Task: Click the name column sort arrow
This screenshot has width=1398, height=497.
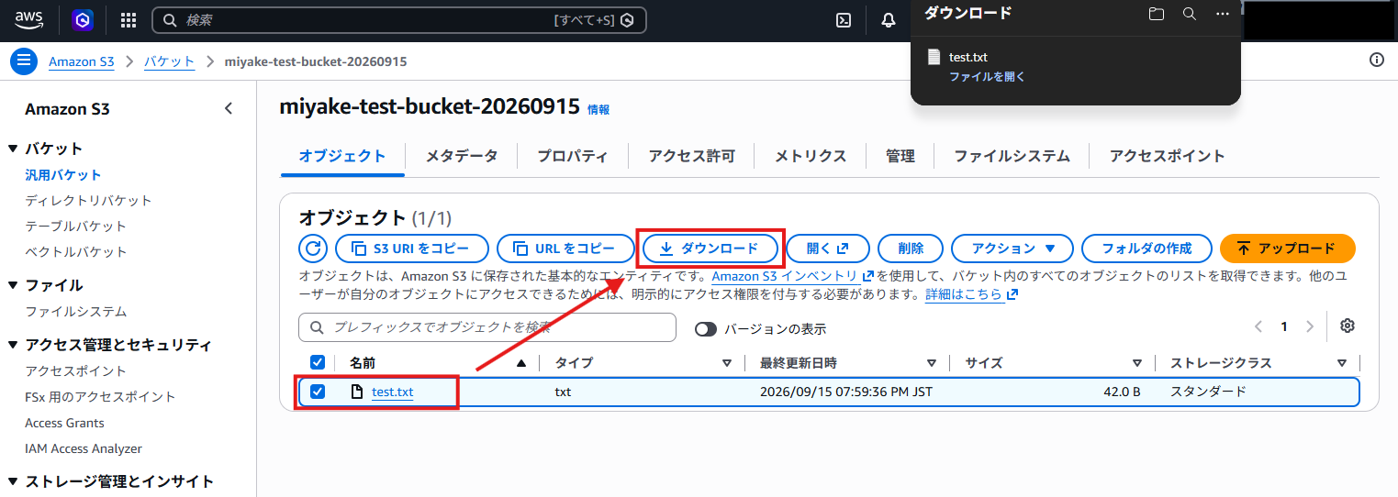Action: 521,363
